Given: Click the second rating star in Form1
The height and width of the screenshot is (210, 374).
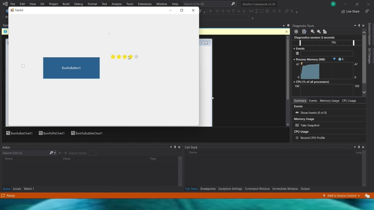Looking at the screenshot, I should [x=119, y=57].
